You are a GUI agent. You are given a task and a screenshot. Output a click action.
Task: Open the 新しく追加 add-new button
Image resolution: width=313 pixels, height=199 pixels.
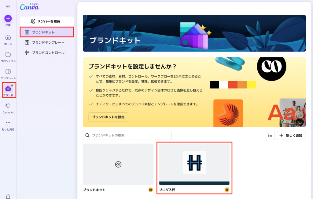coord(291,135)
